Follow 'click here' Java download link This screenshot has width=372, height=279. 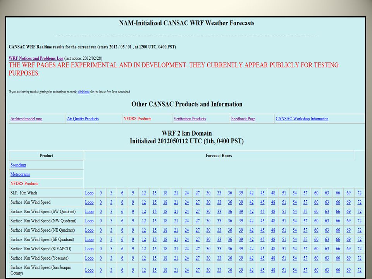tap(84, 92)
